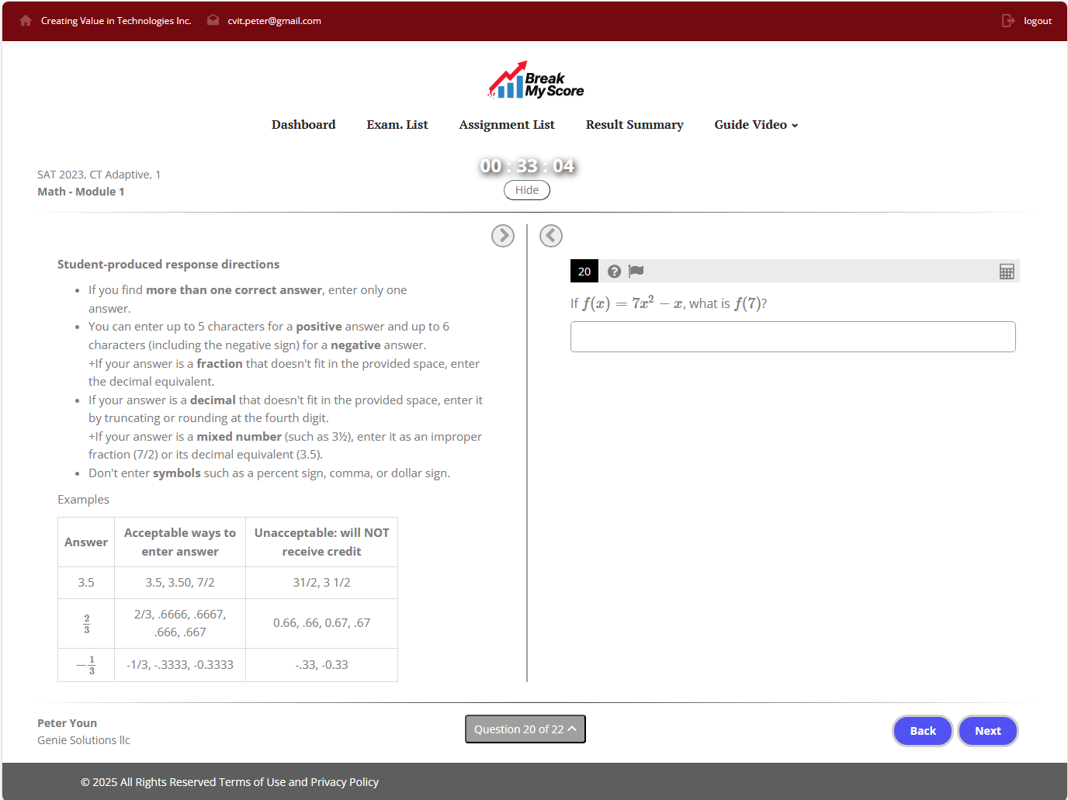Click the logout link

[x=1037, y=21]
